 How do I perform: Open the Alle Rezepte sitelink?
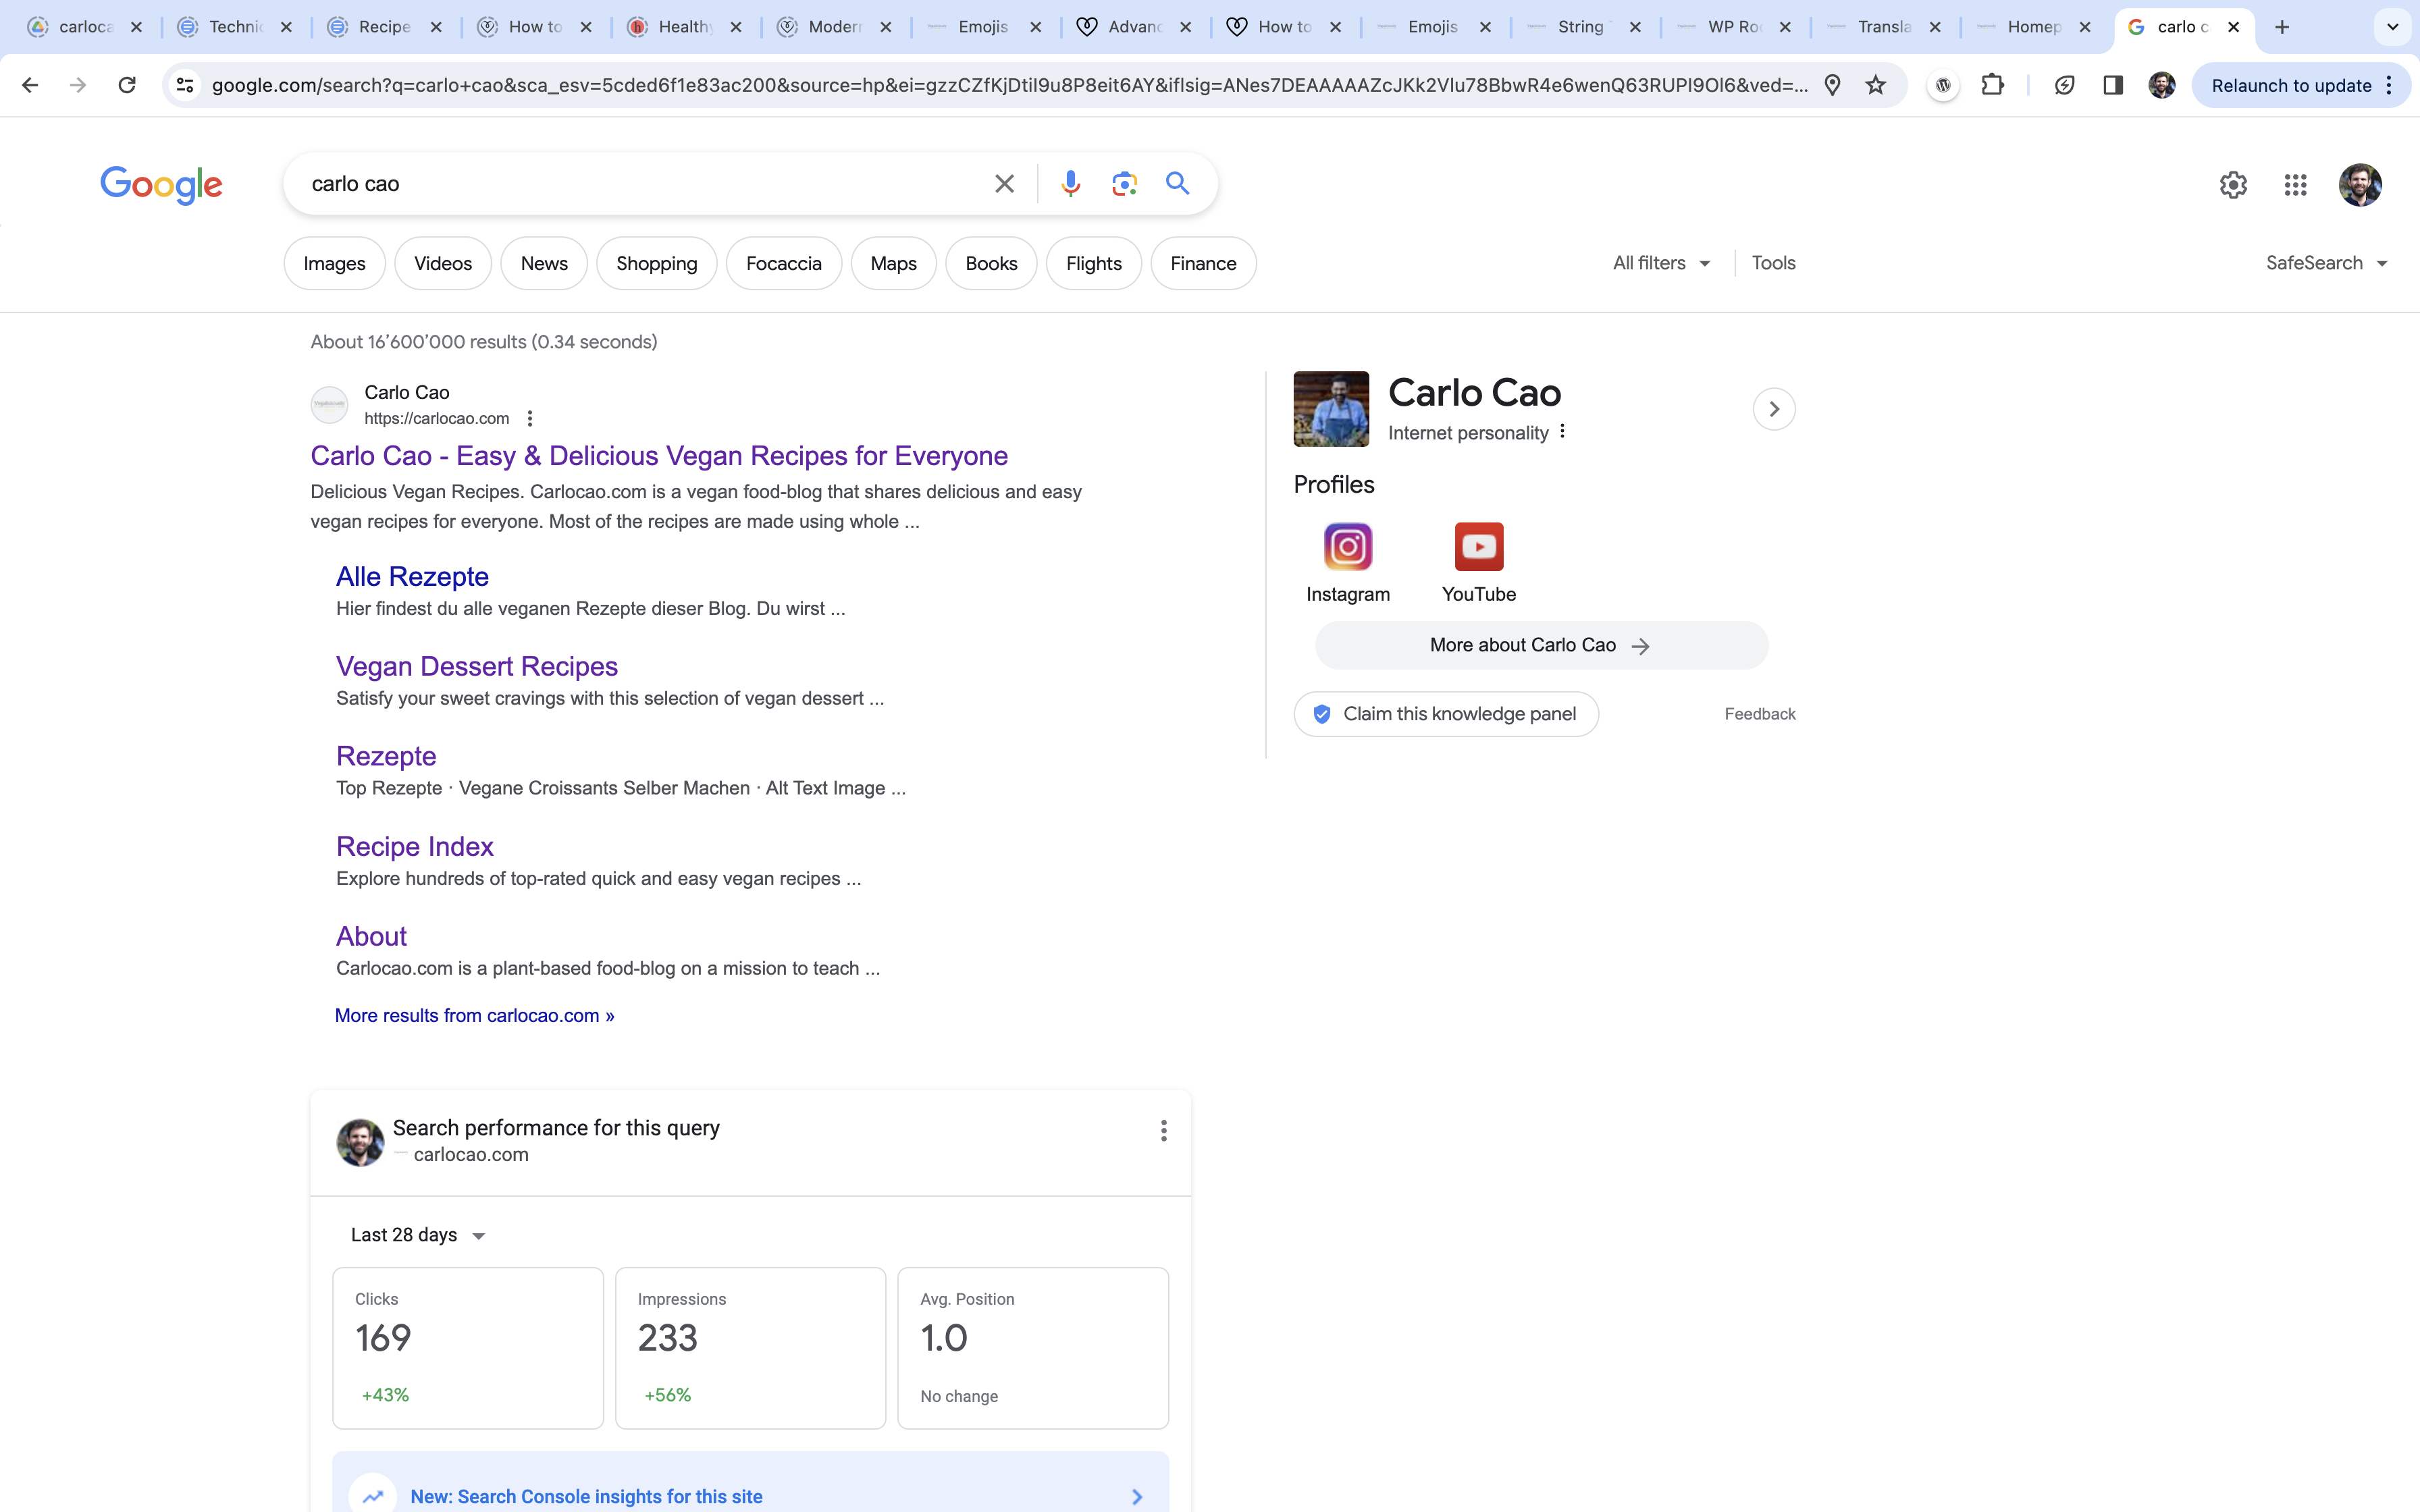click(412, 577)
